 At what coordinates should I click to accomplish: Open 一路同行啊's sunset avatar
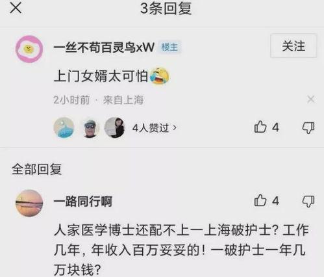tap(29, 203)
